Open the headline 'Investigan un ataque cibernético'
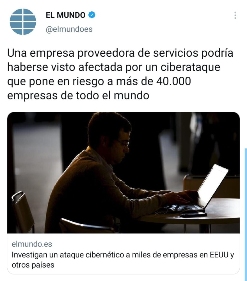This screenshot has height=281, width=247. 123,260
